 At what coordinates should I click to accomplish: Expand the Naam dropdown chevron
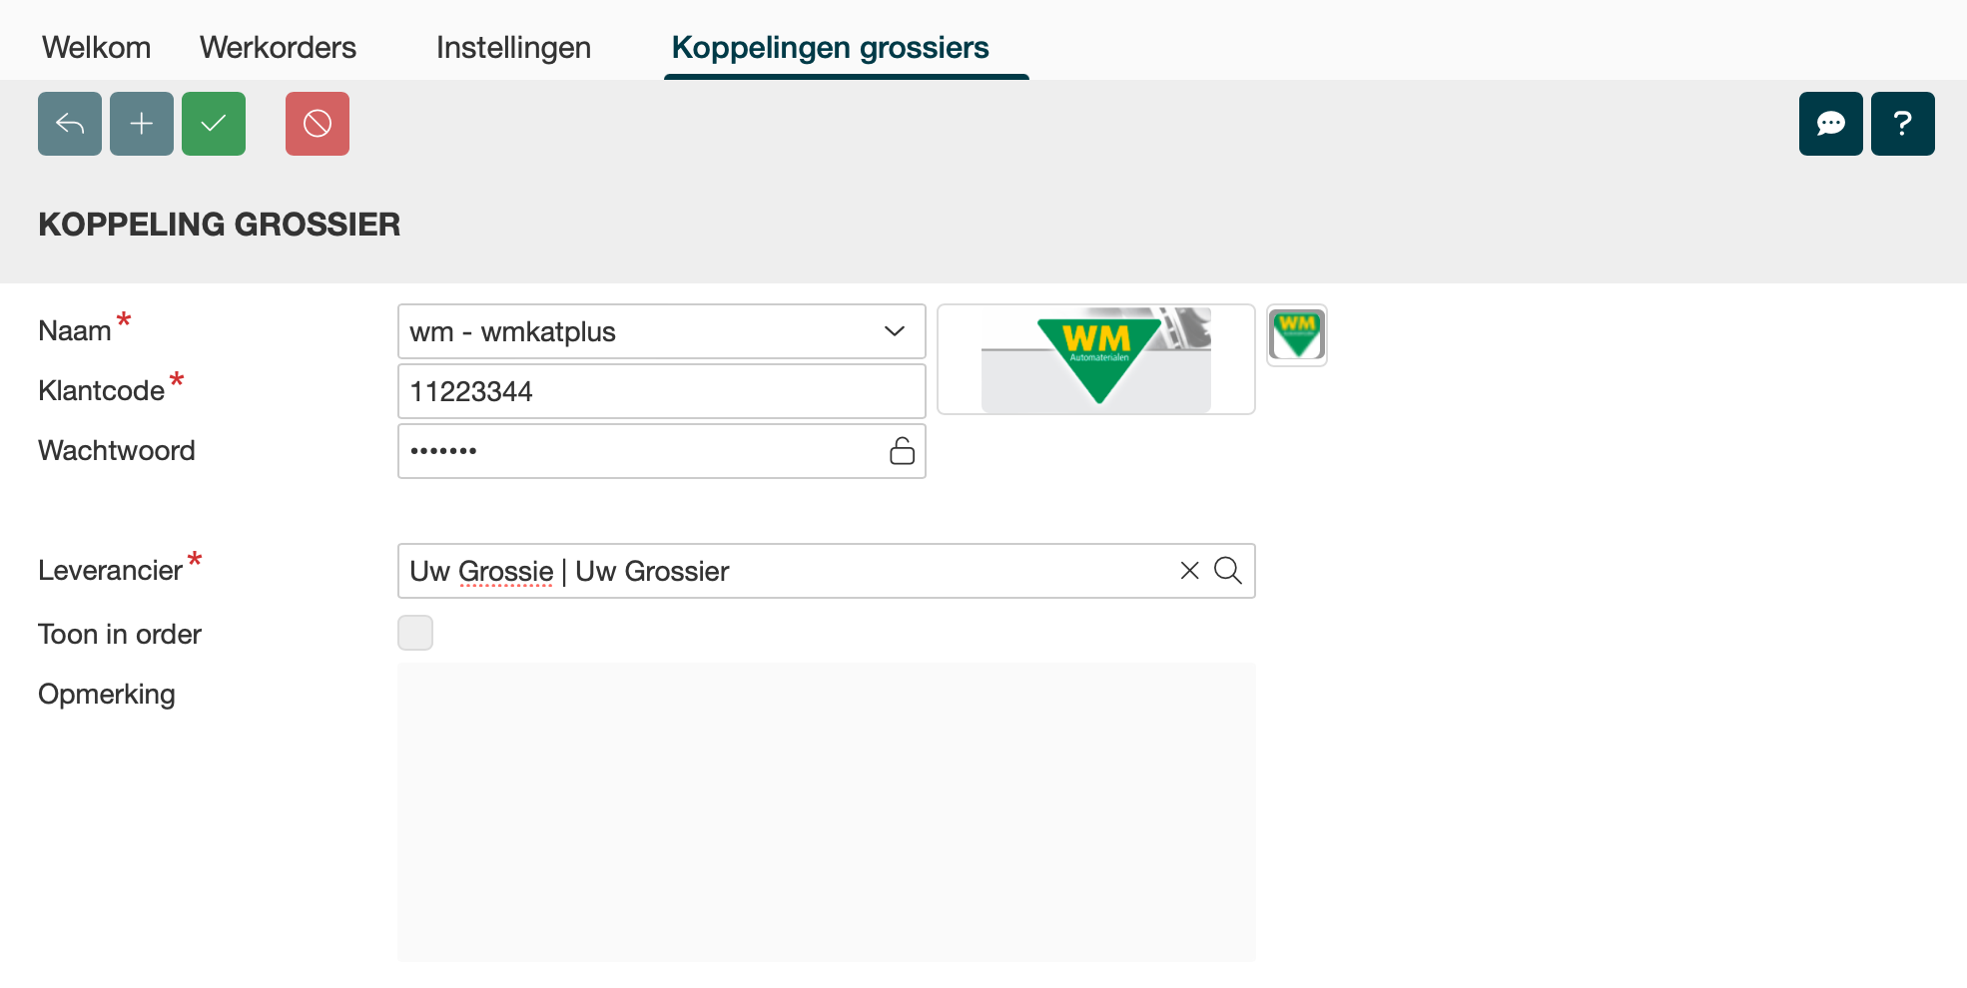click(895, 331)
